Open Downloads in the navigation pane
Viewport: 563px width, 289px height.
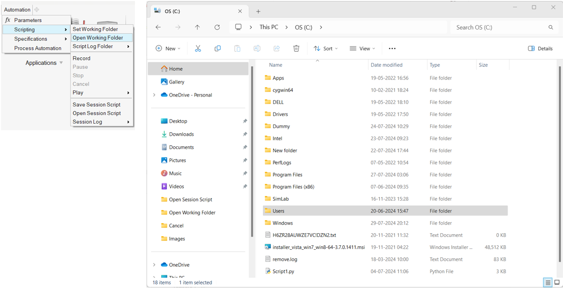[x=181, y=134]
